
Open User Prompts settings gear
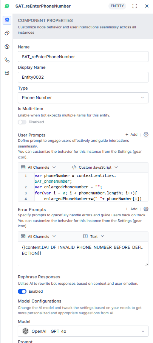[x=146, y=135]
